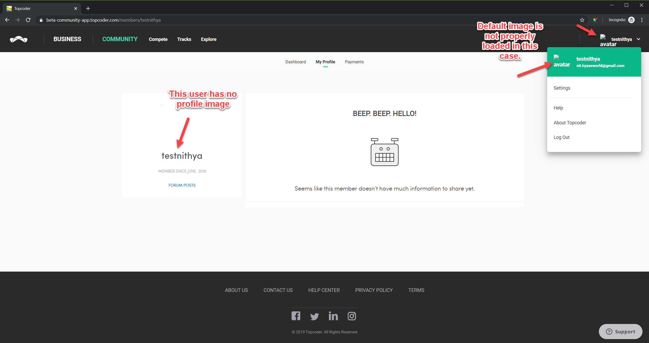649x343 pixels.
Task: Bookmark this page with the star icon
Action: 582,20
